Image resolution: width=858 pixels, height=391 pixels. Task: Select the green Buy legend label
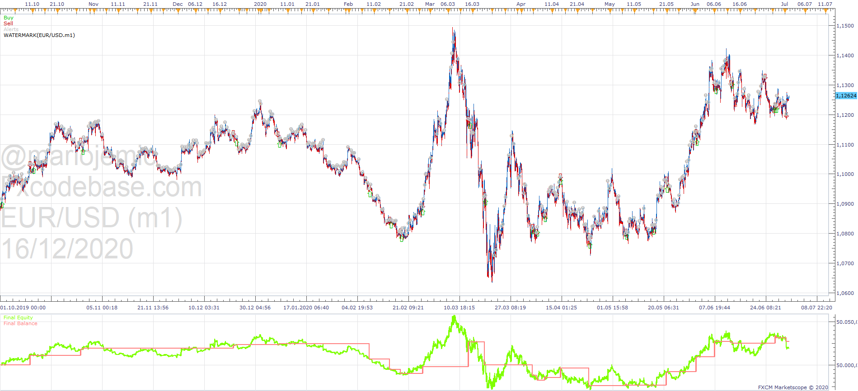click(9, 18)
